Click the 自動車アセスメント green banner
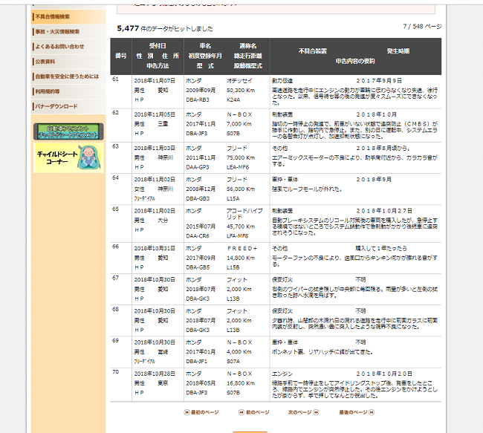Screen dimensions: 483x433 [x=68, y=131]
